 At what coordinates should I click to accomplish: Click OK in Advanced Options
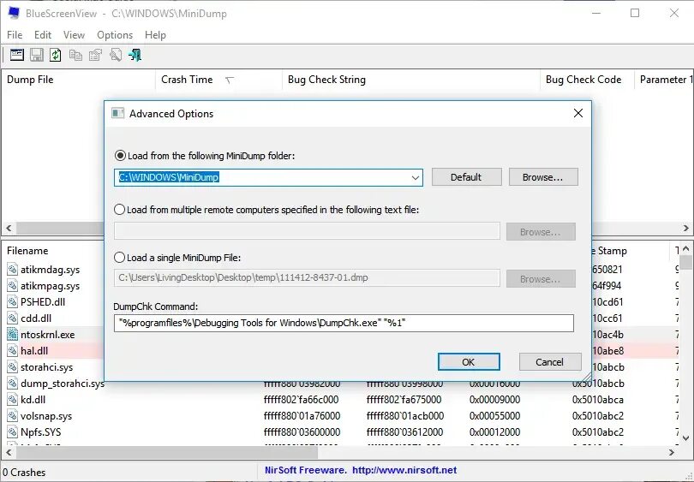[469, 362]
